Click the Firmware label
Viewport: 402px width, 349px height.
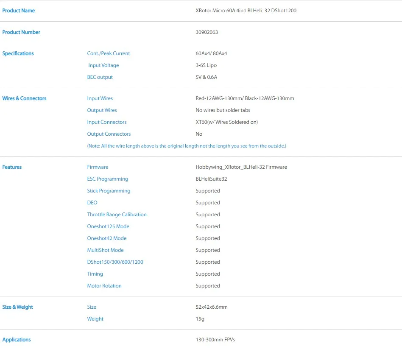coord(98,167)
